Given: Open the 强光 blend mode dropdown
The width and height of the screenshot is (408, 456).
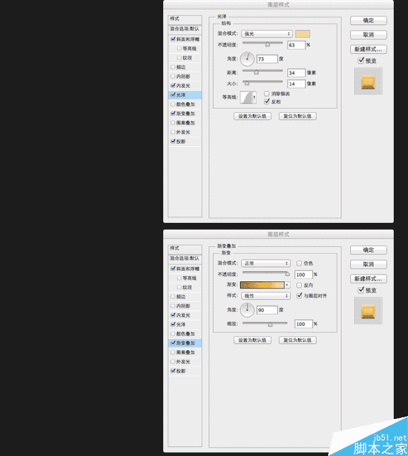Looking at the screenshot, I should [266, 34].
